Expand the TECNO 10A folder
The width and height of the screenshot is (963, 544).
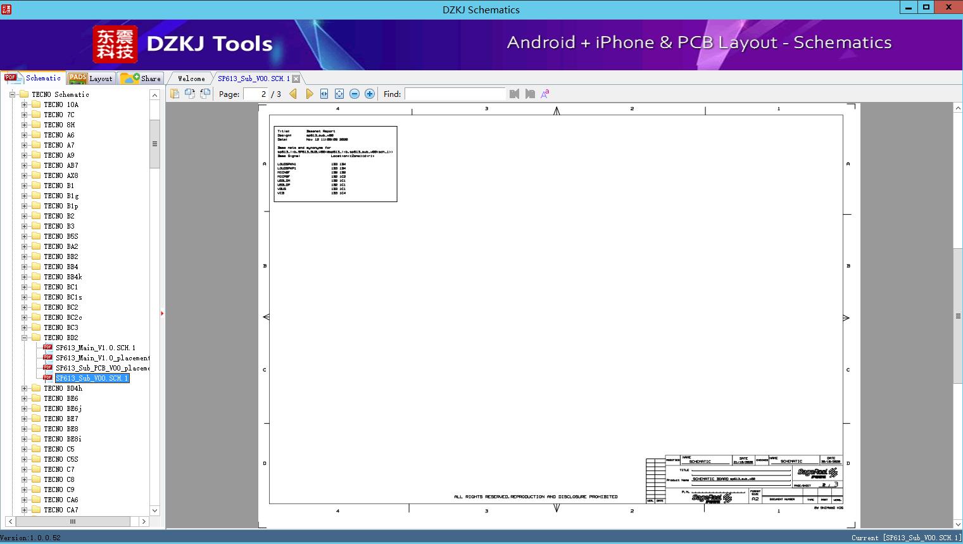[24, 104]
